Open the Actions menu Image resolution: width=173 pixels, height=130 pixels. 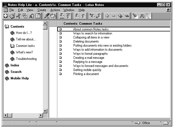[x=55, y=10]
